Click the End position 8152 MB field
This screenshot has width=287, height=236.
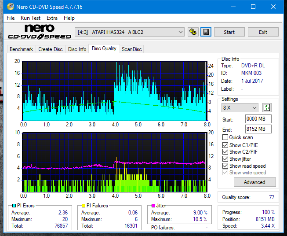(x=258, y=129)
